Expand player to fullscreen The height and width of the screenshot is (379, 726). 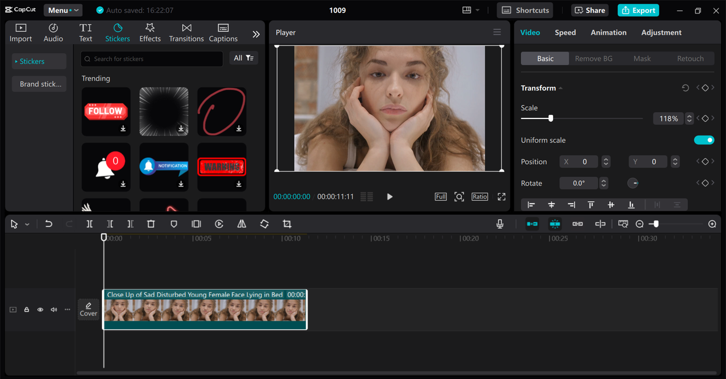click(501, 197)
